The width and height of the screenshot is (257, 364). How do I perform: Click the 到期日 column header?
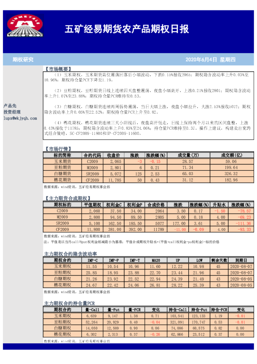(241, 260)
